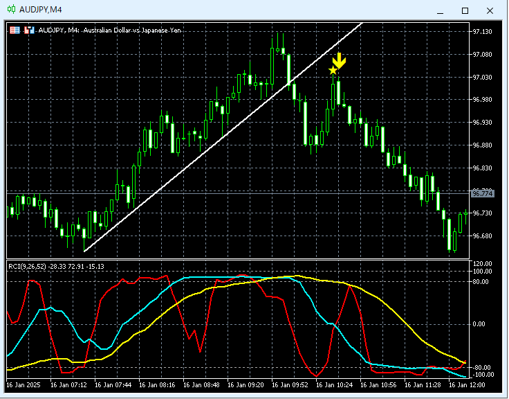Click the 16 Jan 09:20 time label
The image size is (509, 399).
[246, 385]
